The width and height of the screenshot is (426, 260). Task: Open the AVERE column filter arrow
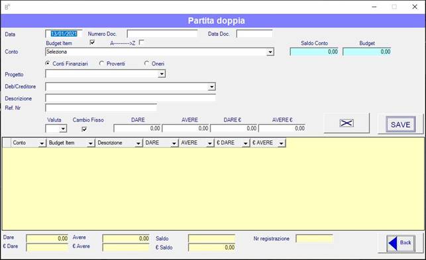click(210, 143)
